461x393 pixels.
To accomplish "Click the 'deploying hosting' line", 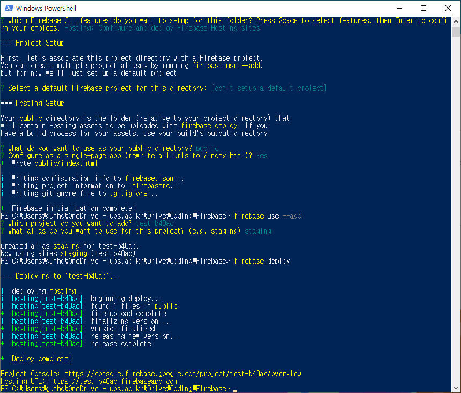I will coord(44,291).
